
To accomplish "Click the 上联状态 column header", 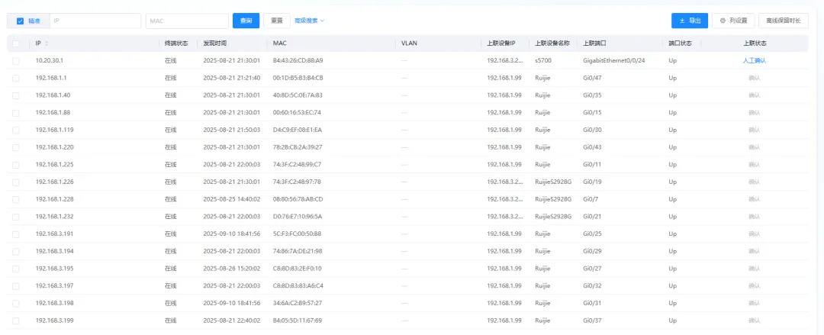I will (754, 43).
